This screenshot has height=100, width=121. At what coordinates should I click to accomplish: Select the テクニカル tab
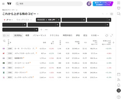54,35
